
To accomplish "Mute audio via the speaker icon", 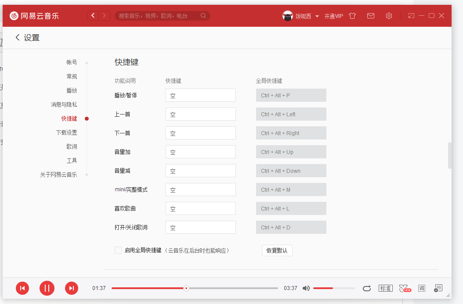I will (306, 288).
